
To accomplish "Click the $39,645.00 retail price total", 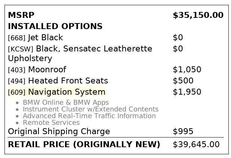I will 196,145.
